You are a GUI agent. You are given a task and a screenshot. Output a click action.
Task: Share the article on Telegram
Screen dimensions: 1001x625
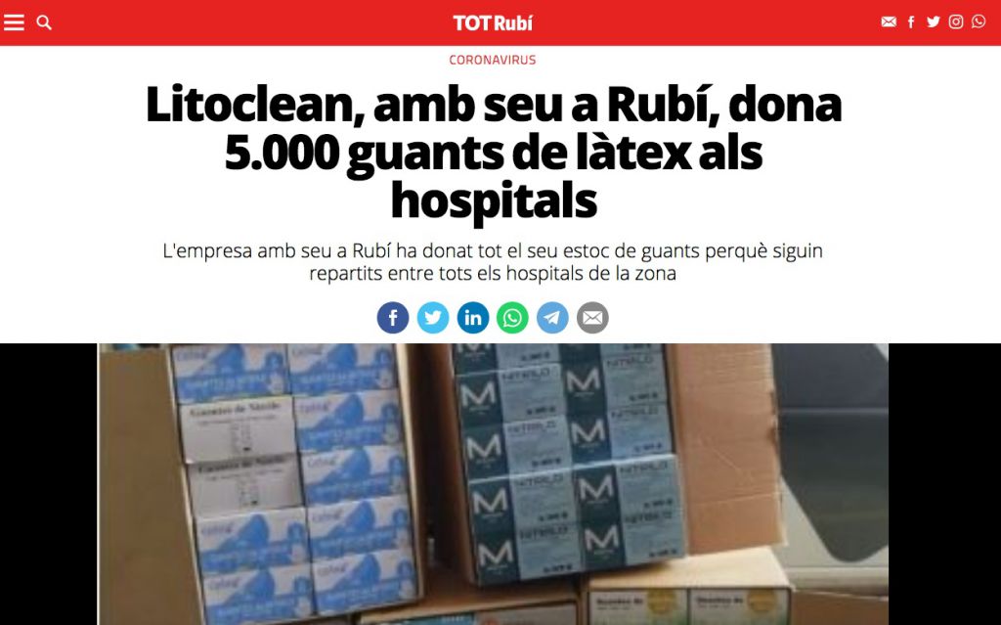pos(552,318)
